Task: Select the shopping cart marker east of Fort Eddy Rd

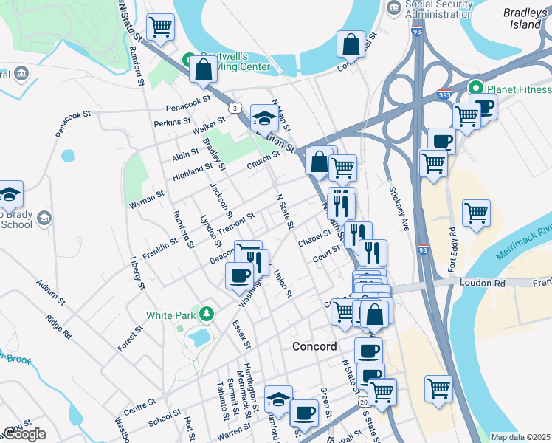Action: [x=476, y=214]
